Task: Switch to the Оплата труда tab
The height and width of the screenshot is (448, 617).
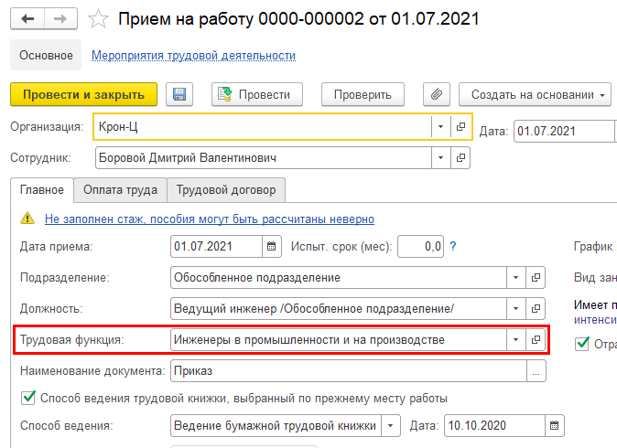Action: (x=120, y=190)
